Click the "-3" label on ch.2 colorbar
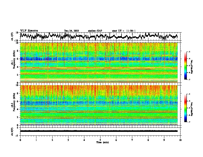This screenshot has width=203, height=157. (x=189, y=94)
